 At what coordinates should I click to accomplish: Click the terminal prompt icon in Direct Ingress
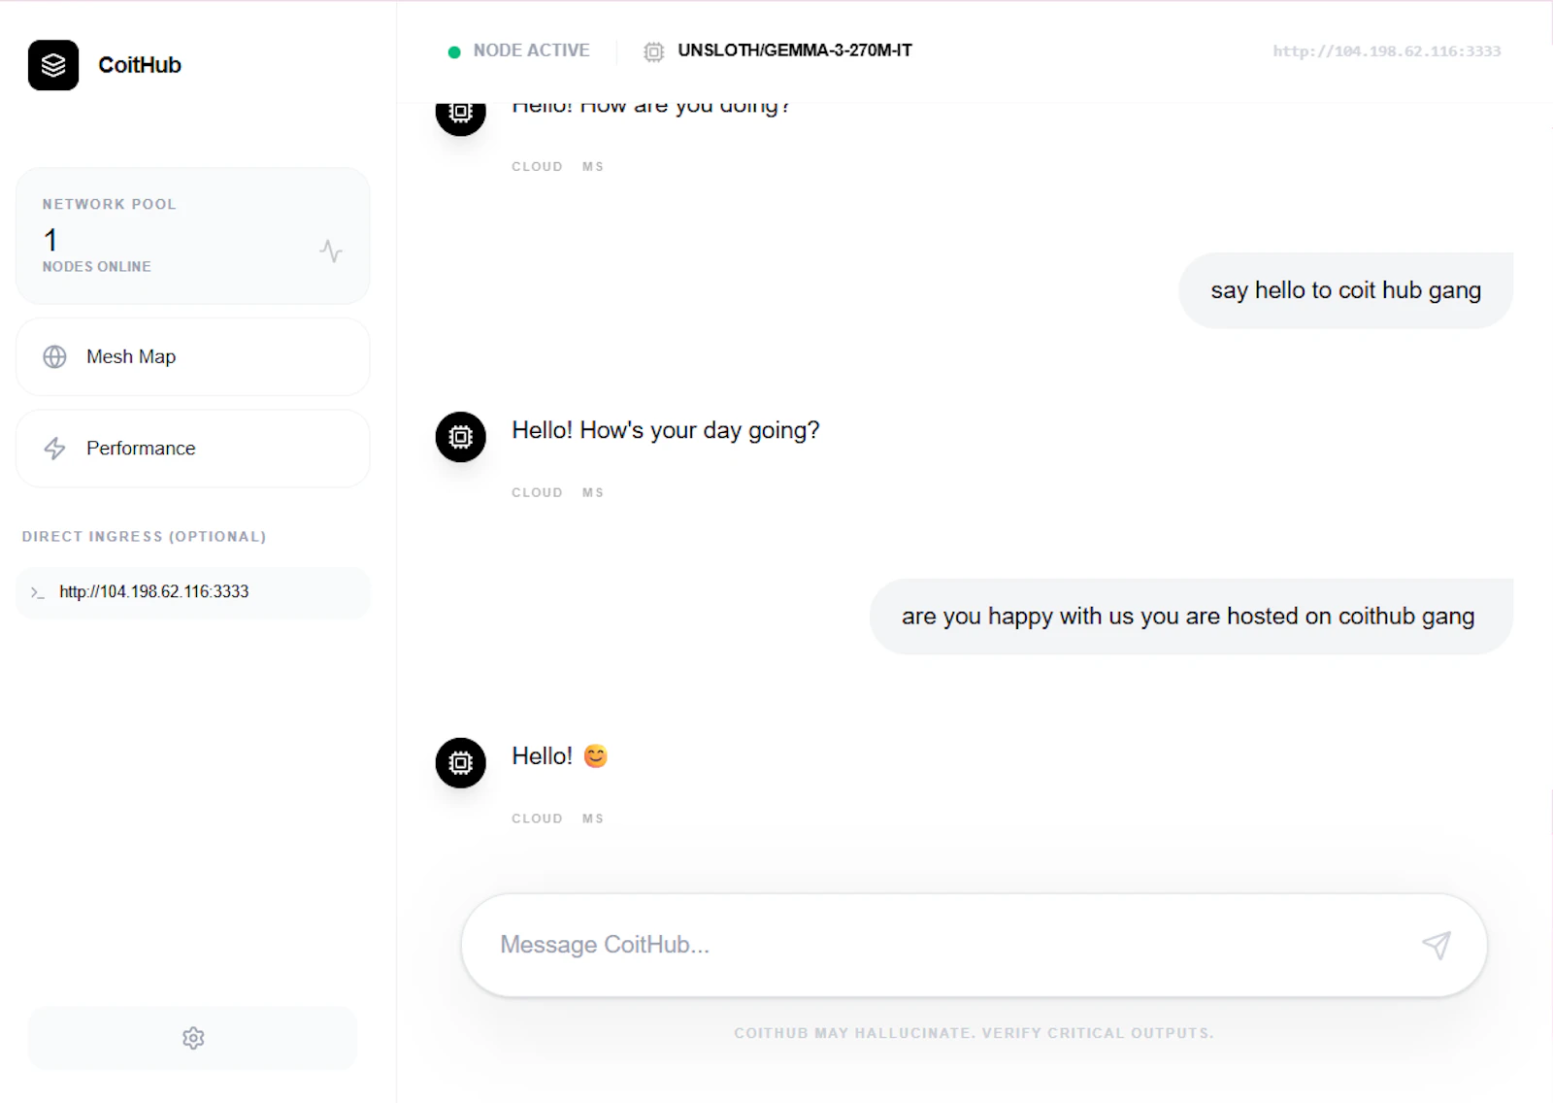(x=37, y=592)
